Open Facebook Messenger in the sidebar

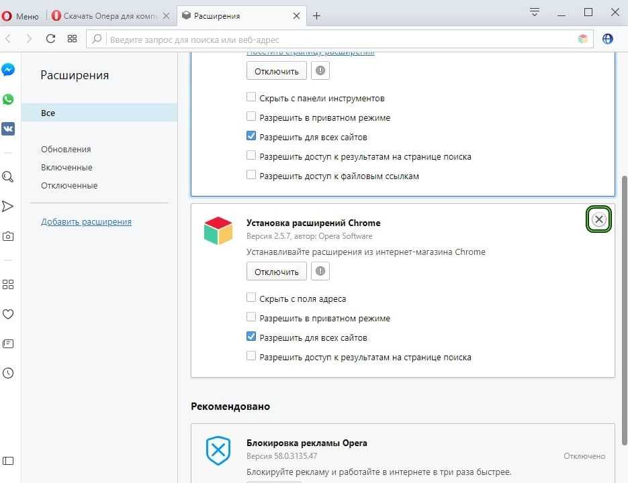pyautogui.click(x=8, y=70)
